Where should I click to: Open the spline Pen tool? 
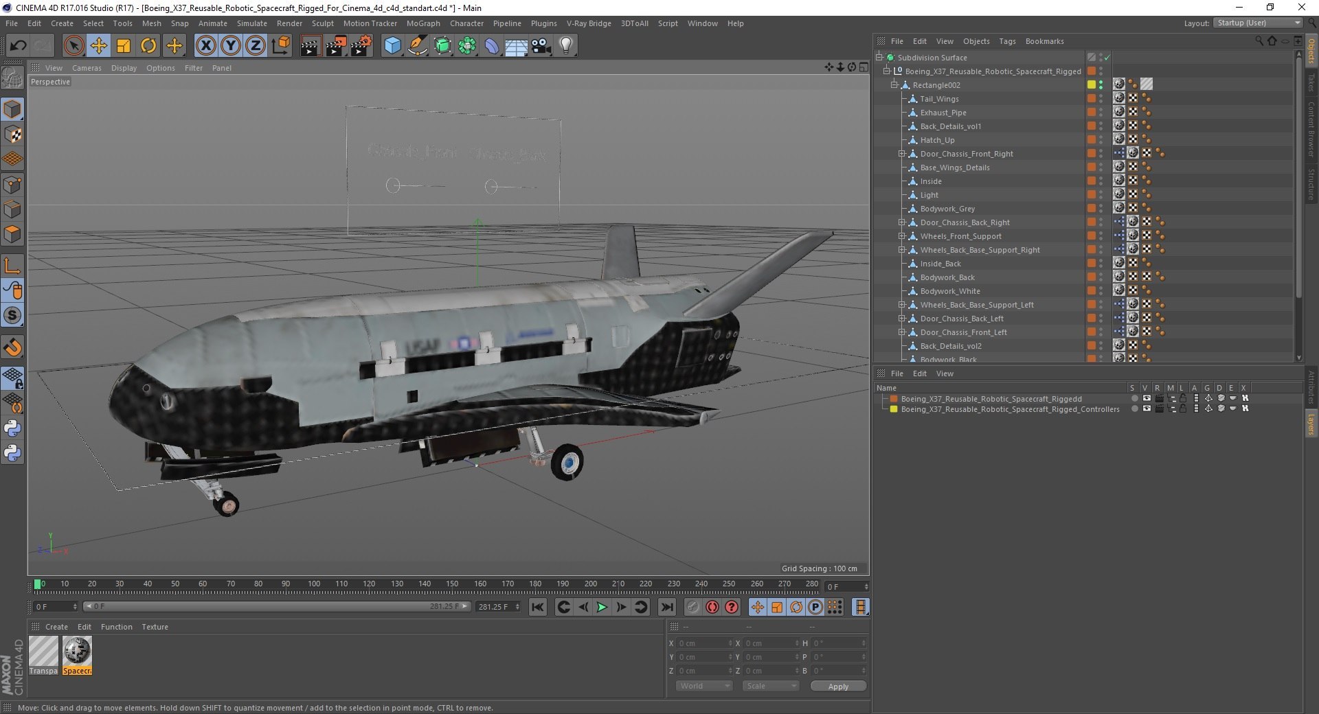(x=417, y=46)
